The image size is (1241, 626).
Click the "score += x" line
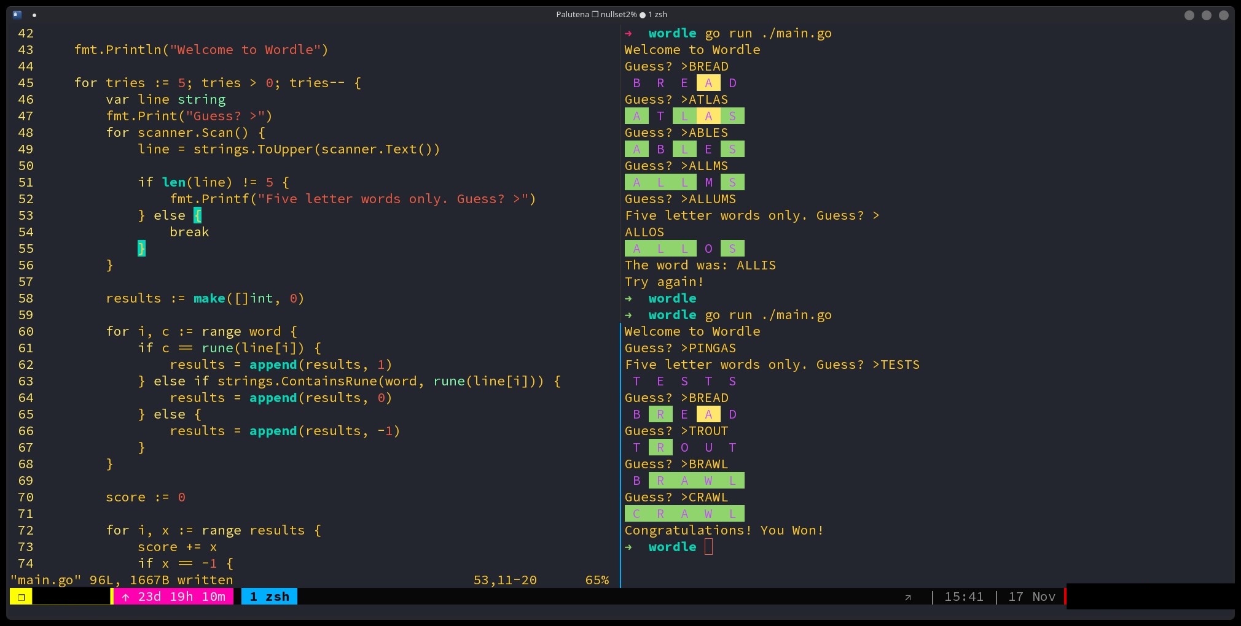point(177,547)
